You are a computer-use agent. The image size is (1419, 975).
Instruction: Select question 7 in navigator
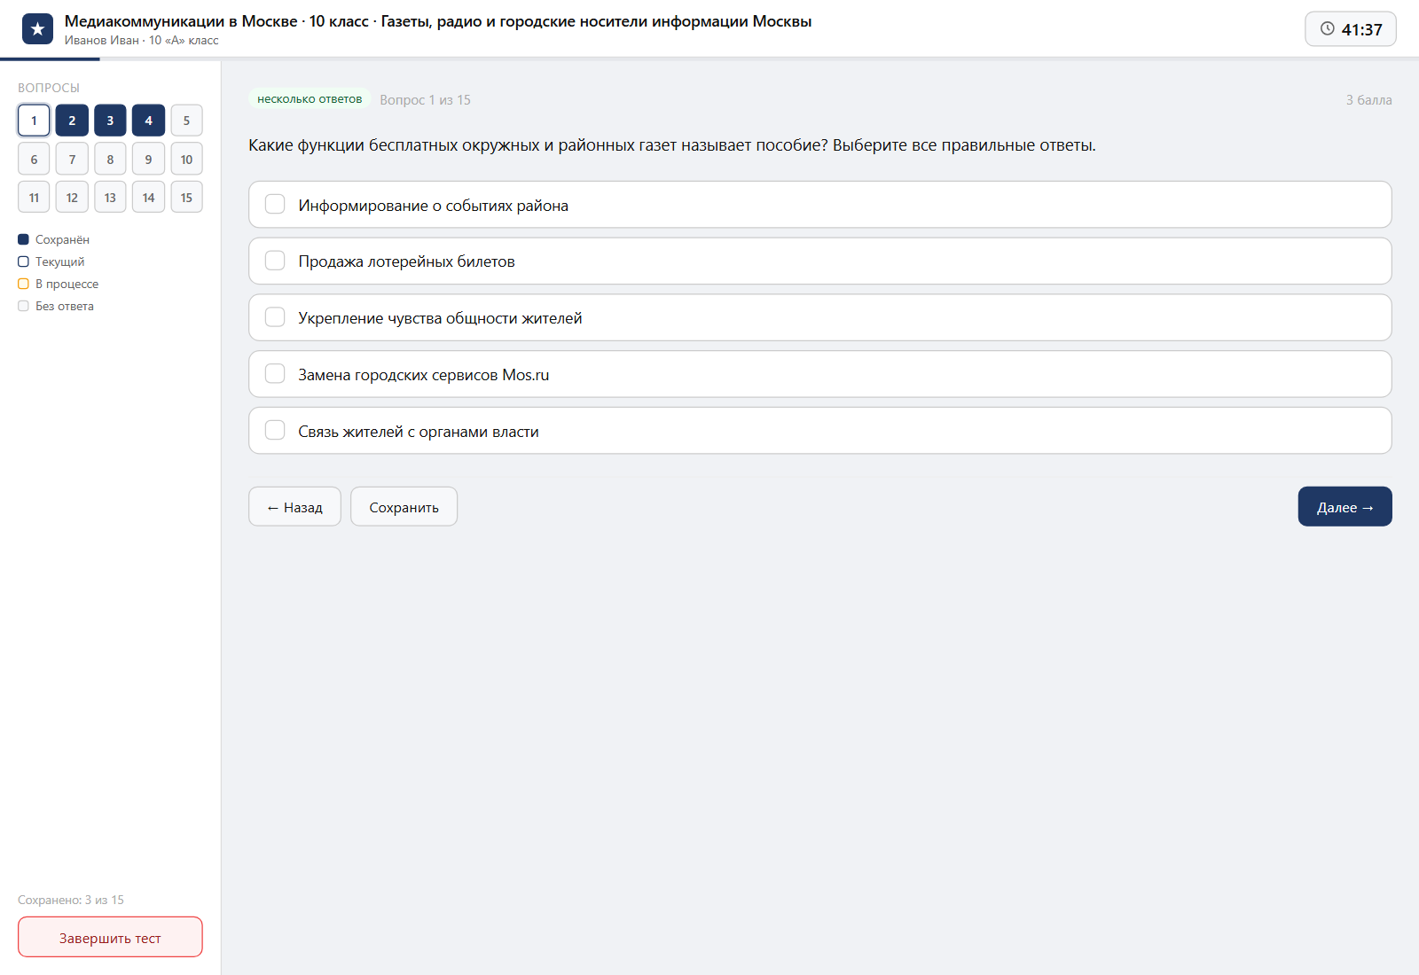72,160
